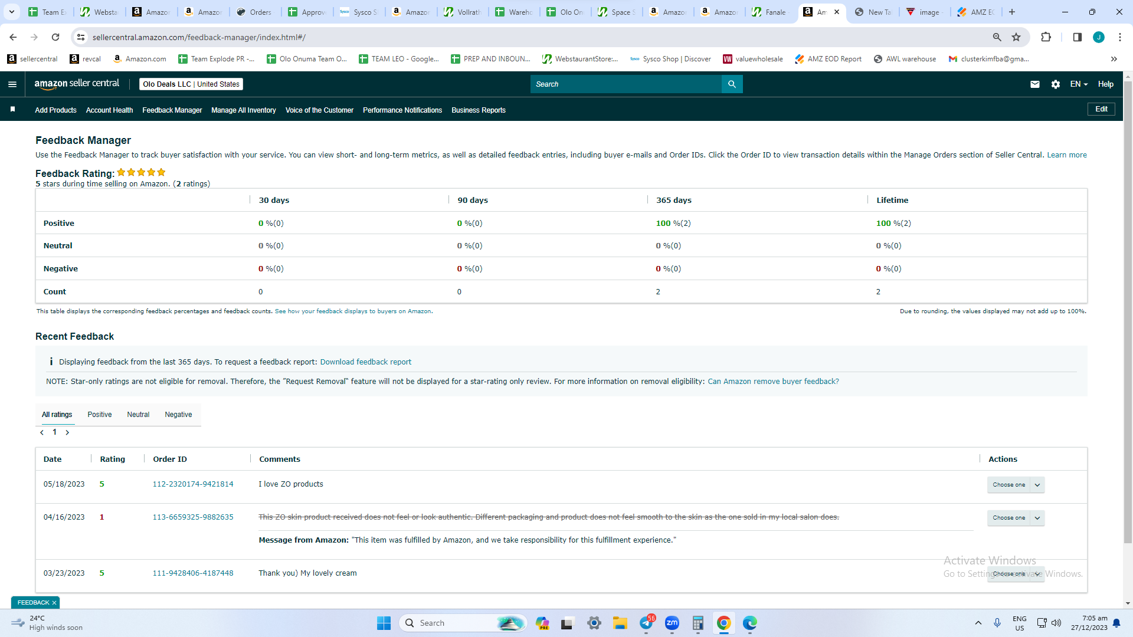The height and width of the screenshot is (637, 1133).
Task: Open Windows Start menu
Action: pos(384,623)
